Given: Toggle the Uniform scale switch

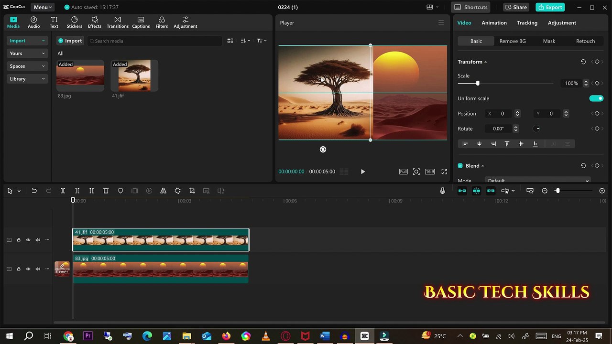Looking at the screenshot, I should pyautogui.click(x=596, y=98).
